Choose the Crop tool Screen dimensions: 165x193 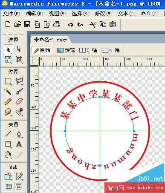(19, 59)
